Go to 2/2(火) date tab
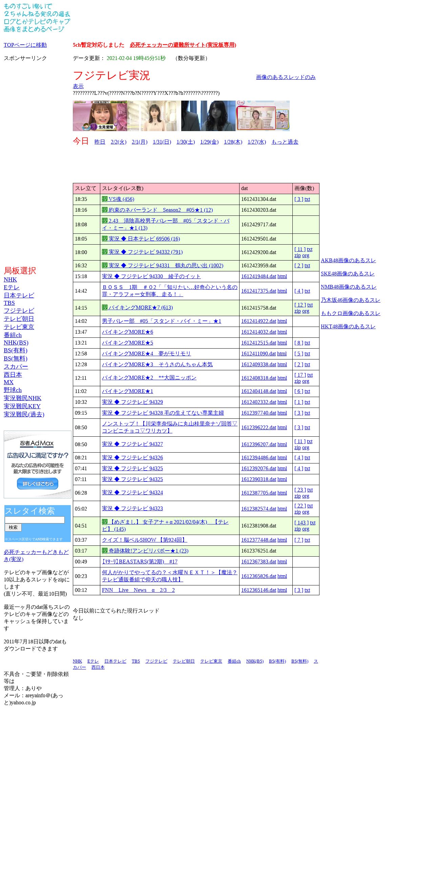435x870 pixels. click(x=119, y=142)
